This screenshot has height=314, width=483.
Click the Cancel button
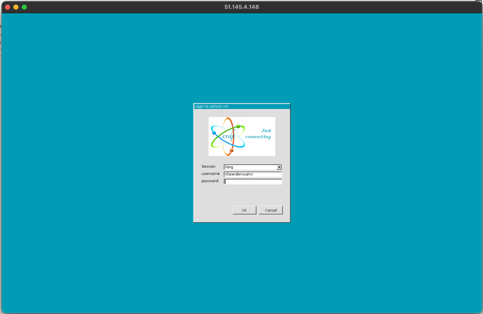(x=271, y=210)
